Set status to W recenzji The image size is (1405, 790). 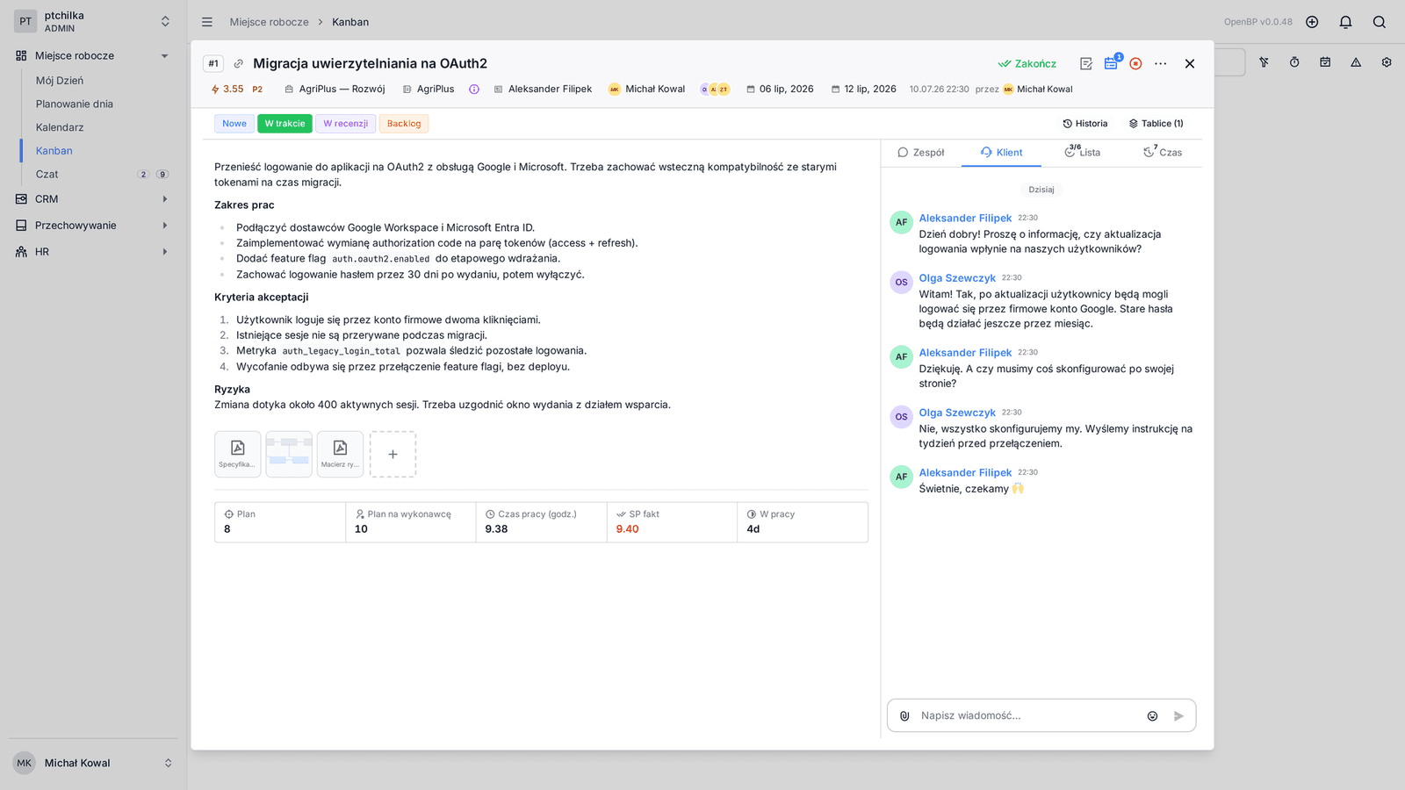[x=346, y=124]
